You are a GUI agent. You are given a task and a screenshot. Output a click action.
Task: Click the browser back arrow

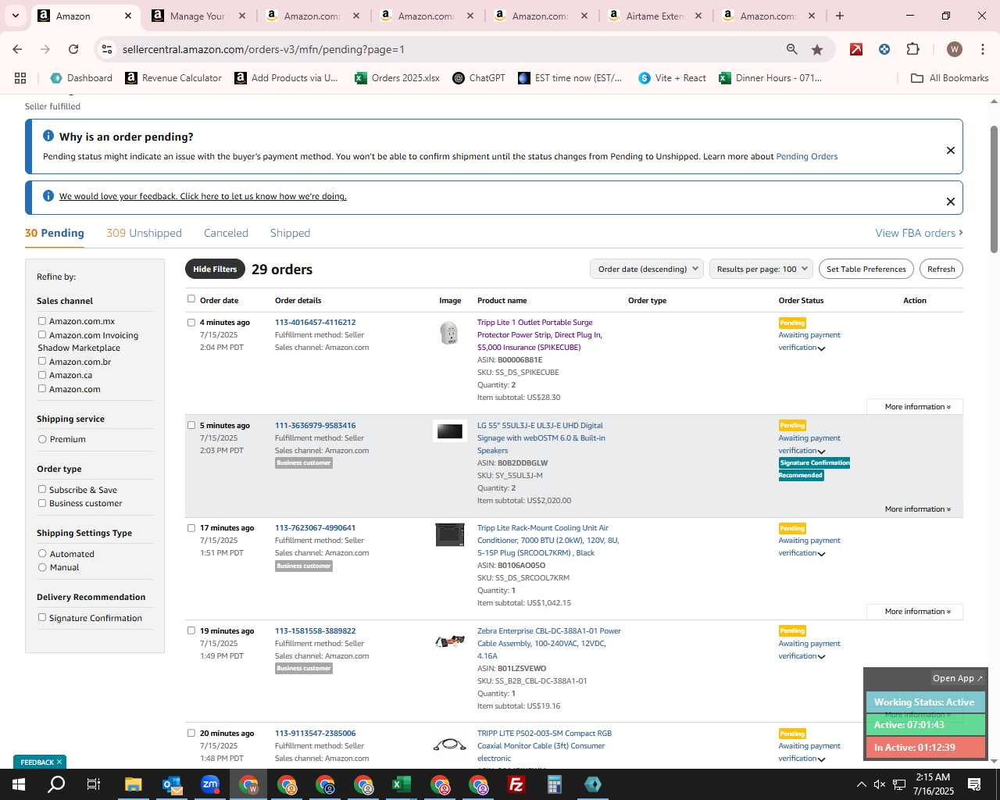[17, 49]
